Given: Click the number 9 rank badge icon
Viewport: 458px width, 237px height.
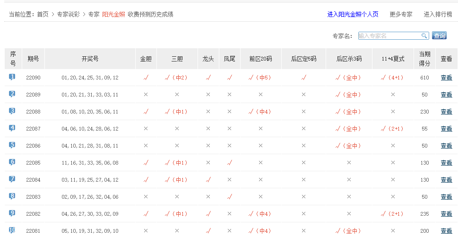Looking at the screenshot, I should coord(12,213).
